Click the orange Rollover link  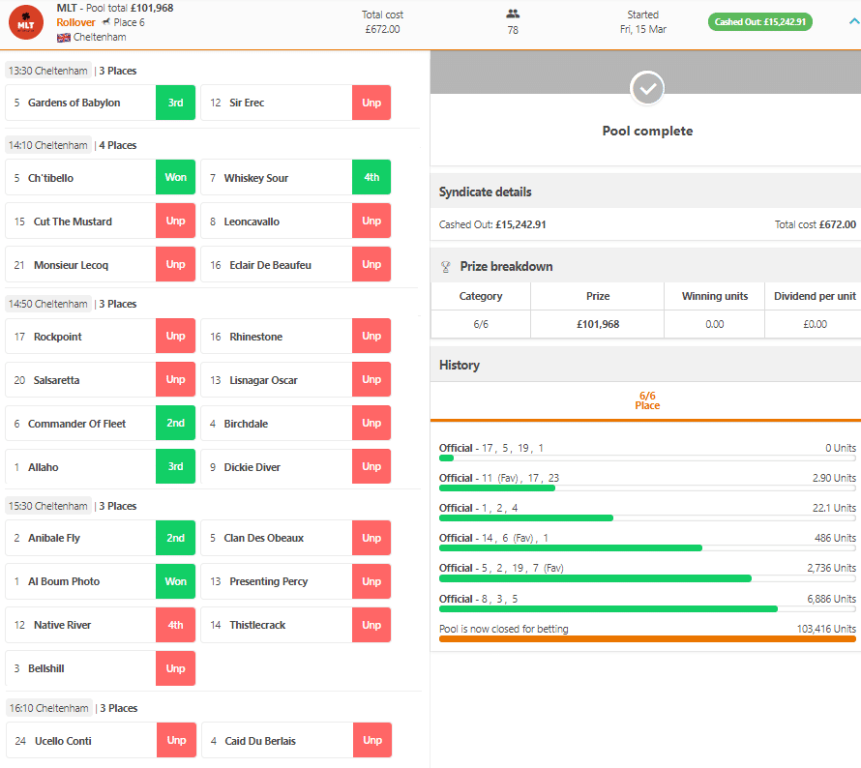[75, 22]
